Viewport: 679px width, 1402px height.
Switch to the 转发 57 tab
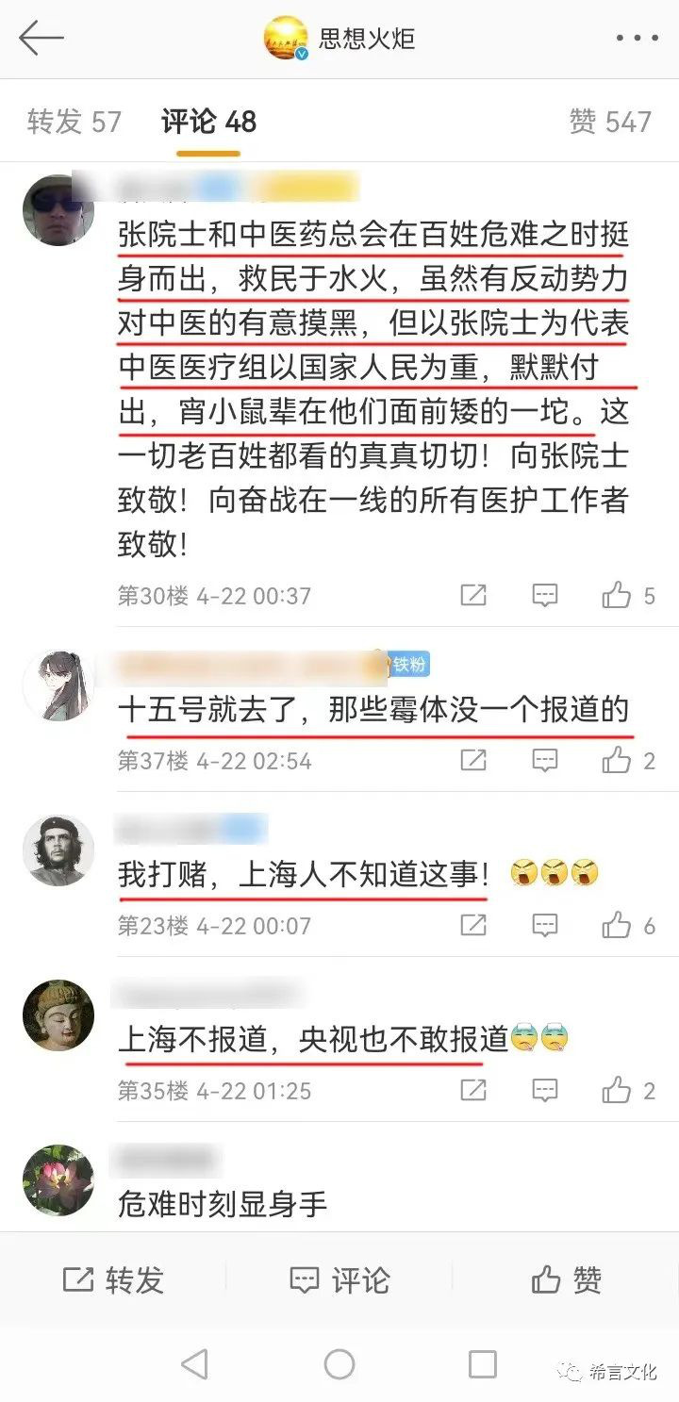click(75, 122)
